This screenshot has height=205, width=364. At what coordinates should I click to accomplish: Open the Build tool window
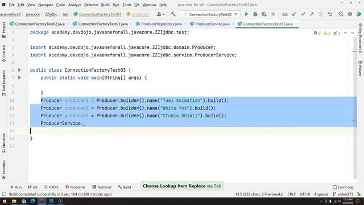pyautogui.click(x=124, y=187)
